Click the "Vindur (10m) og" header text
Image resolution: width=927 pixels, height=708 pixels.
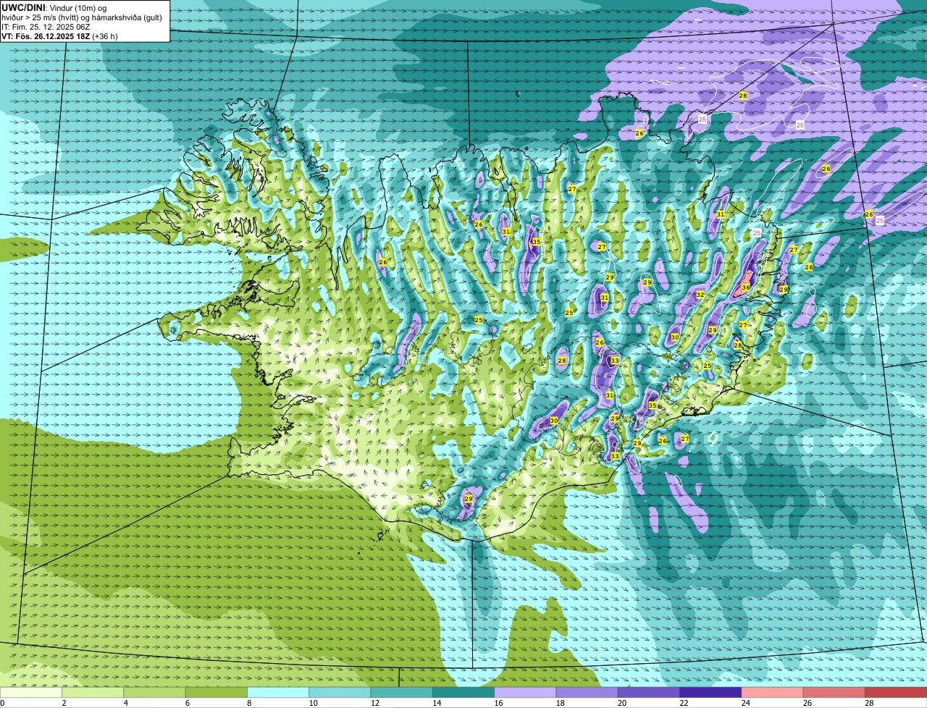[77, 7]
